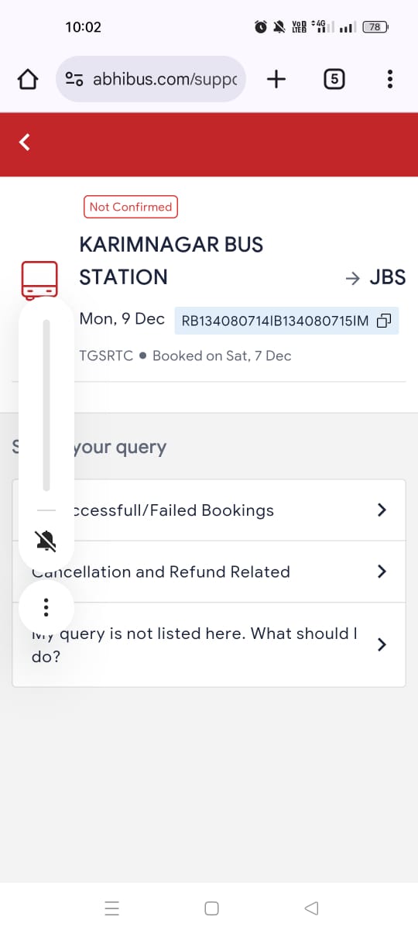Screen dimensions: 418x934
Task: Tap the browser home icon
Action: point(28,79)
